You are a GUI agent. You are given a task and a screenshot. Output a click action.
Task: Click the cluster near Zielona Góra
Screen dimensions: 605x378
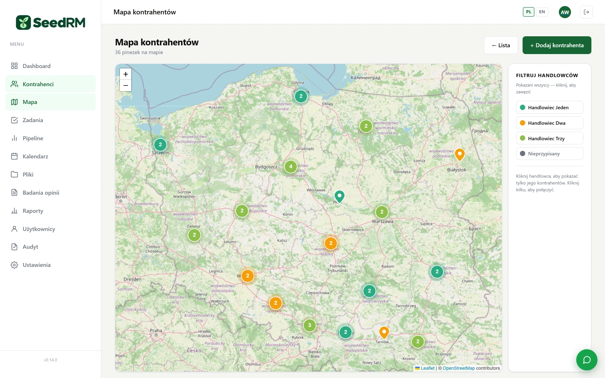point(194,235)
